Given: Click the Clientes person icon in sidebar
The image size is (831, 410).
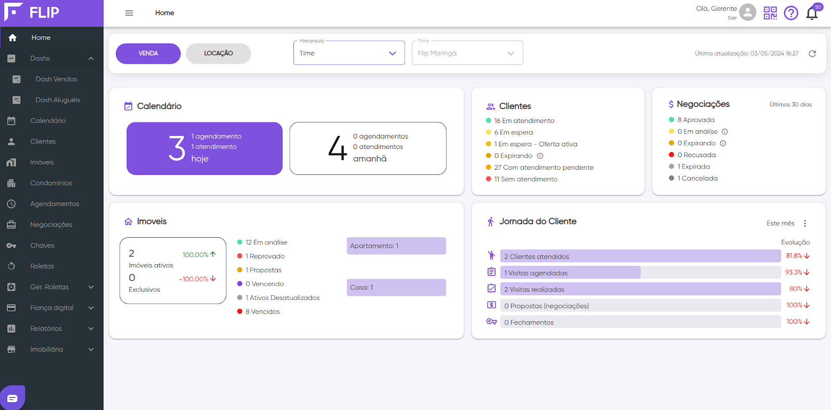Looking at the screenshot, I should (x=11, y=142).
